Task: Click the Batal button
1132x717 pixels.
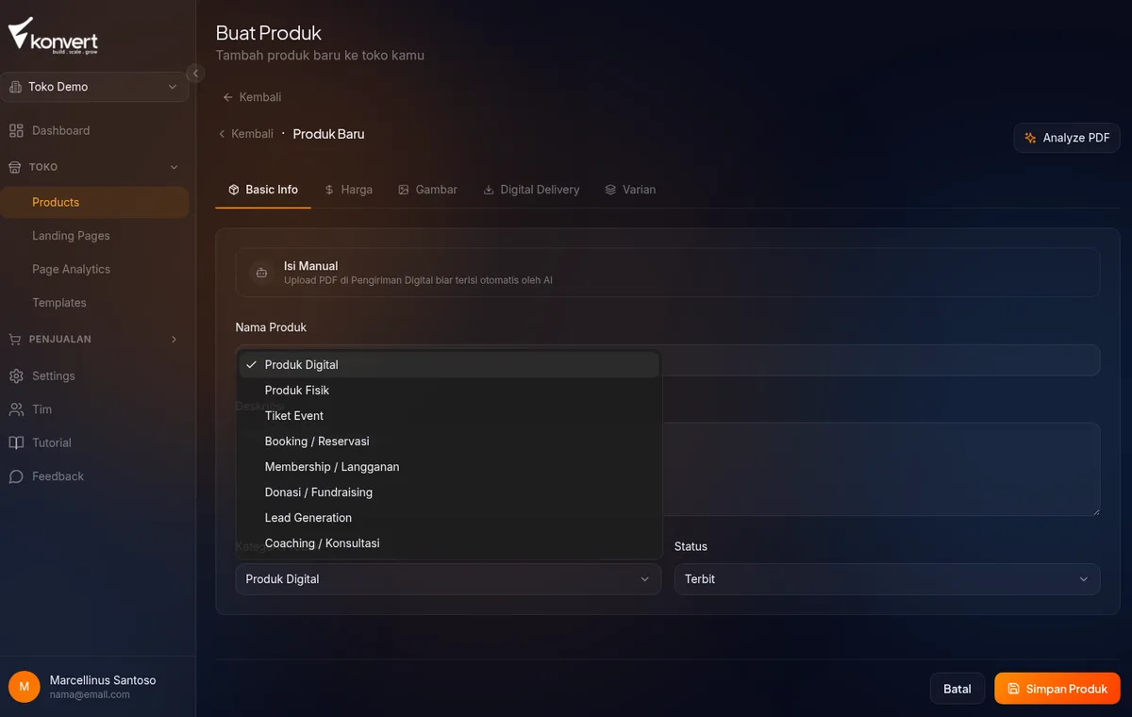Action: 957,689
